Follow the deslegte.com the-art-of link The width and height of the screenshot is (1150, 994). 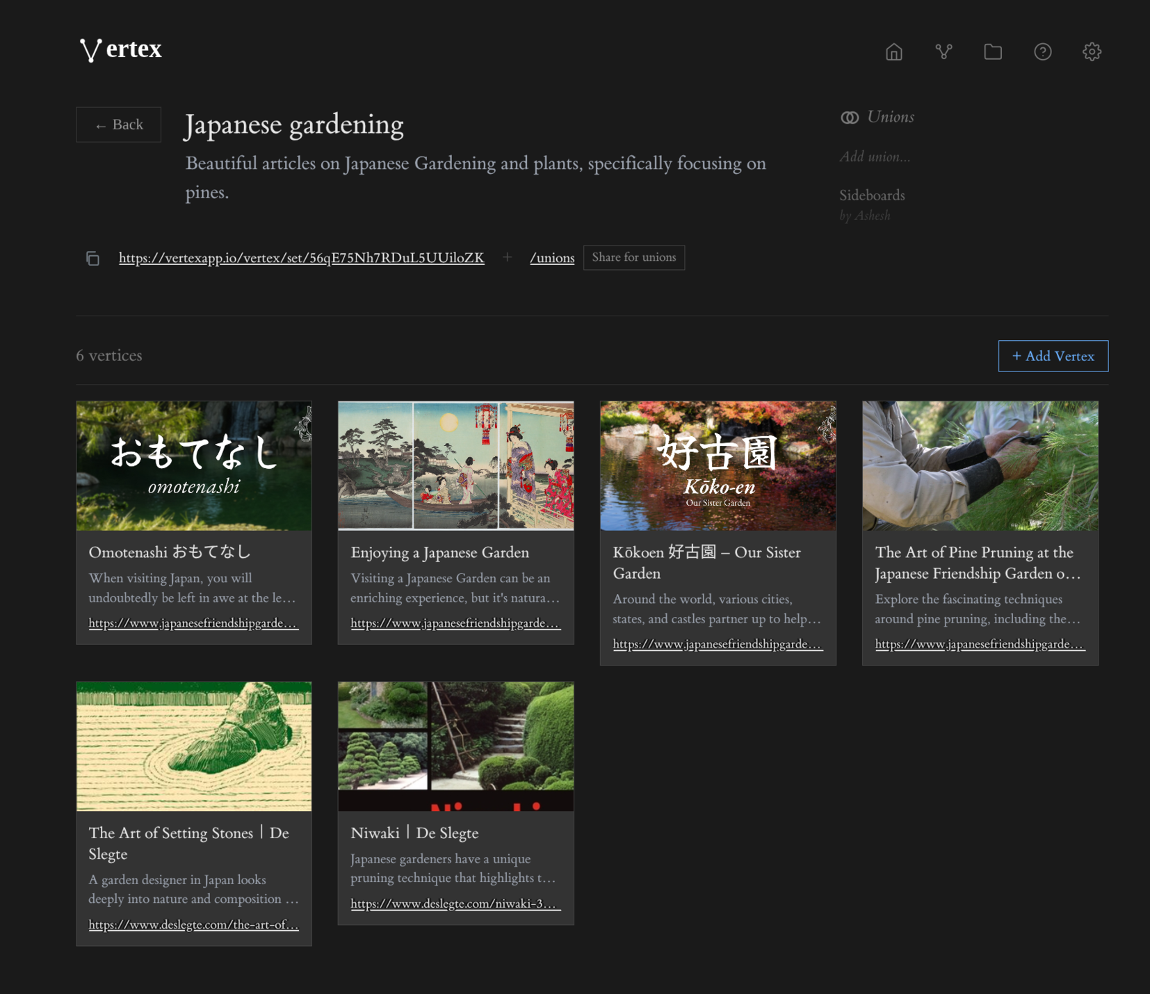(x=194, y=924)
